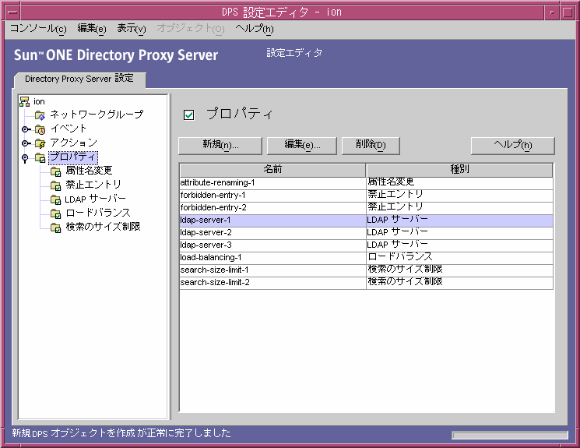This screenshot has width=580, height=448.
Task: Select プロパティ tree label
Action: click(x=73, y=157)
